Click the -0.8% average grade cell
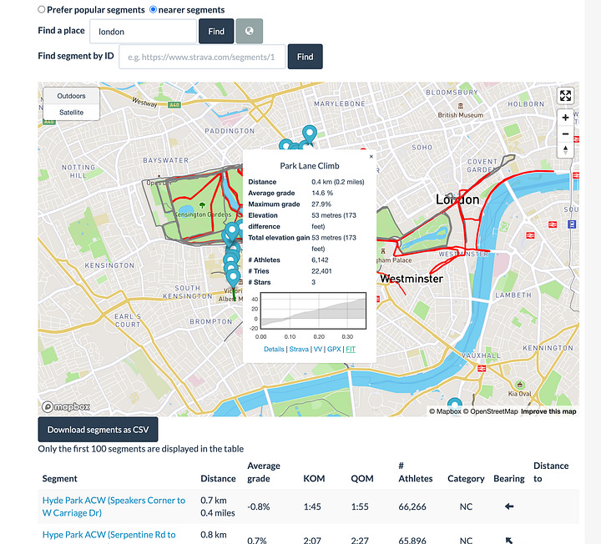This screenshot has height=544, width=601. 258,506
